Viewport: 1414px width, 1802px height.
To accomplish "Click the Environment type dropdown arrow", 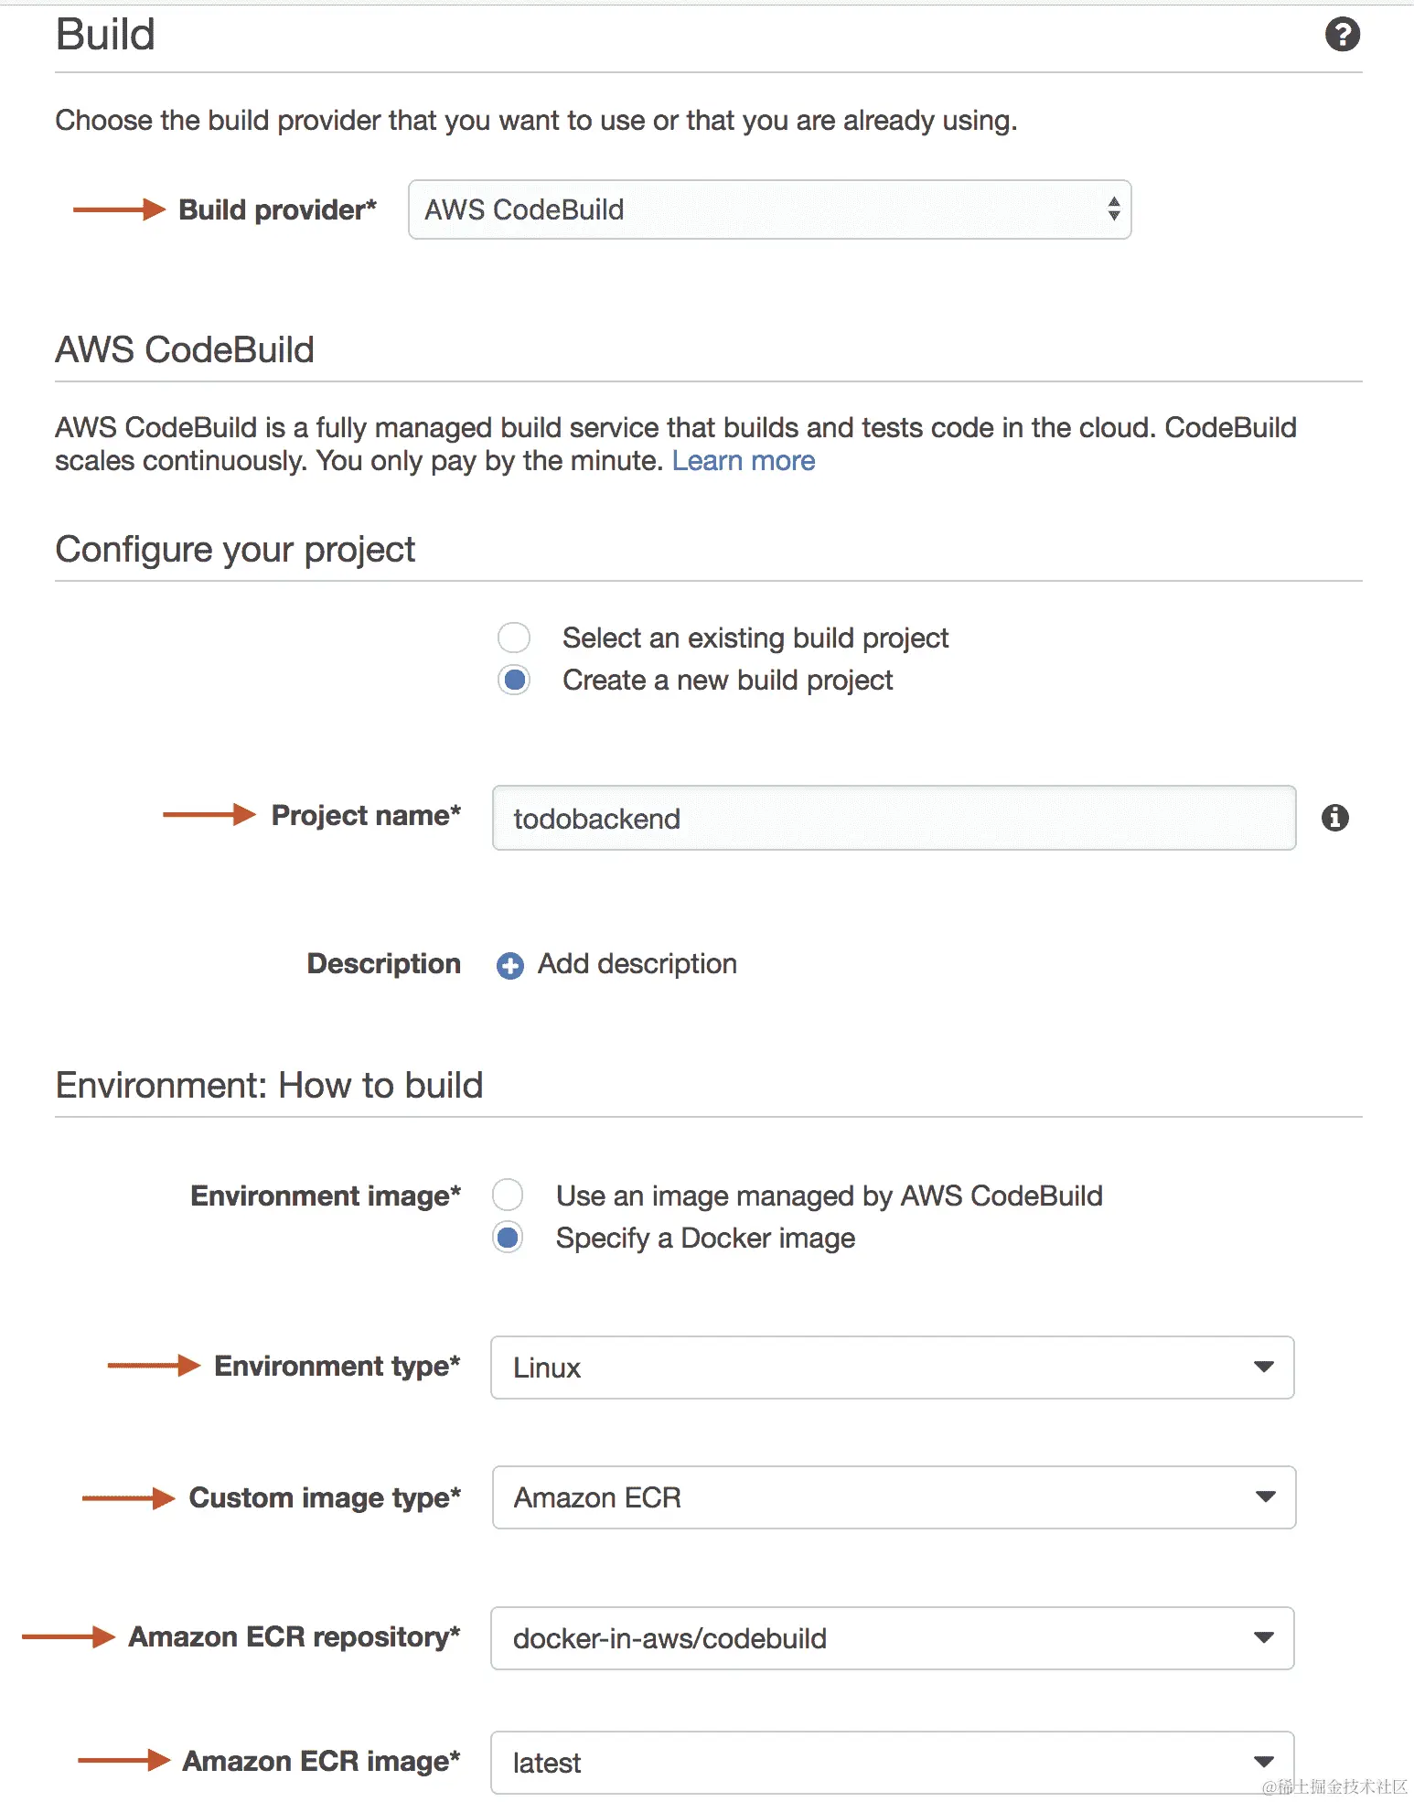I will click(x=1263, y=1368).
